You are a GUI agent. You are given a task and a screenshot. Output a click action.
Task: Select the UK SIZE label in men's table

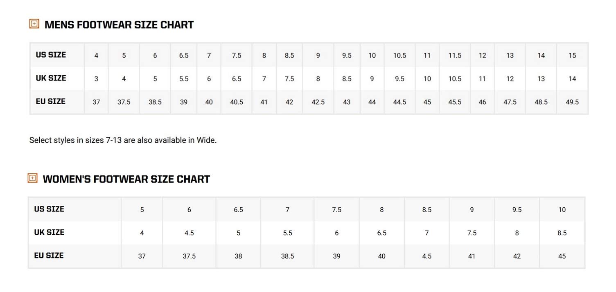click(51, 78)
